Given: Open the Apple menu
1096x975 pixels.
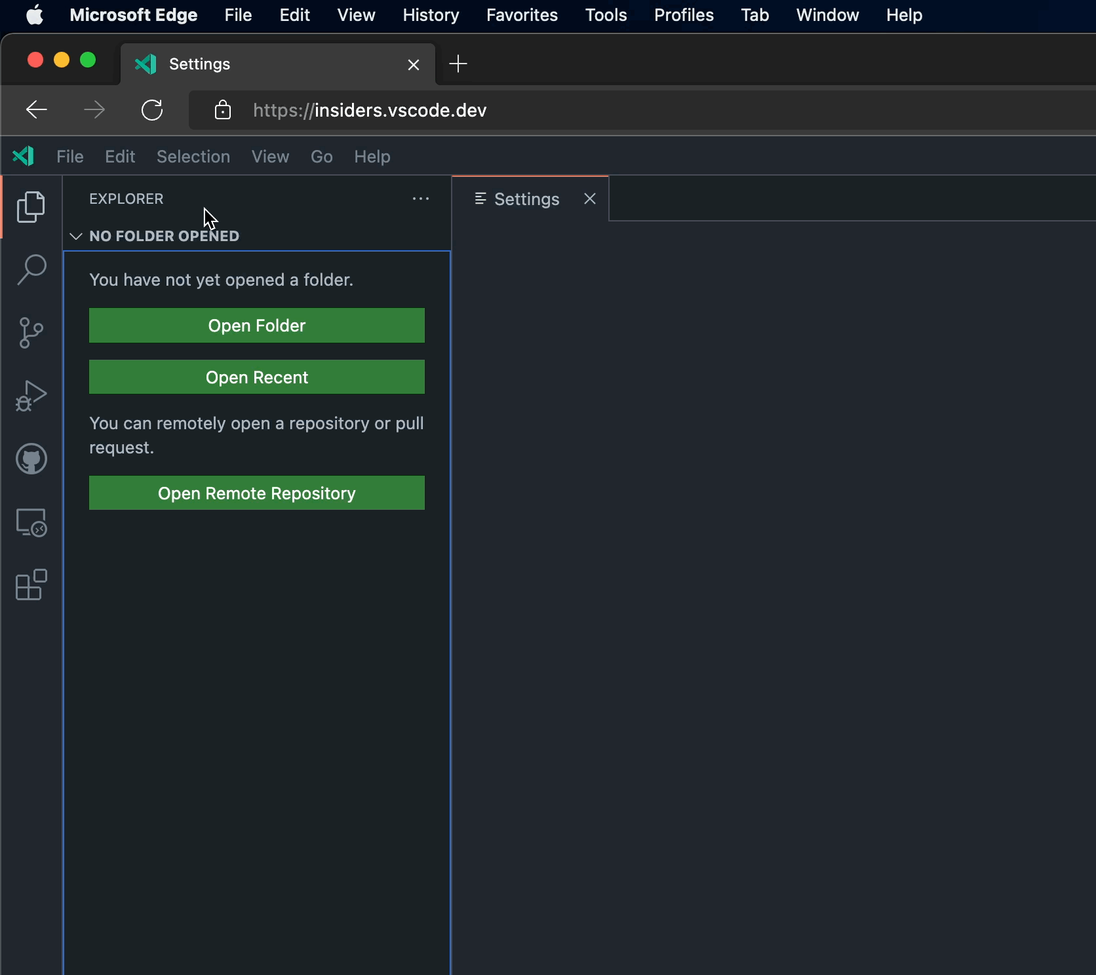Looking at the screenshot, I should (35, 14).
